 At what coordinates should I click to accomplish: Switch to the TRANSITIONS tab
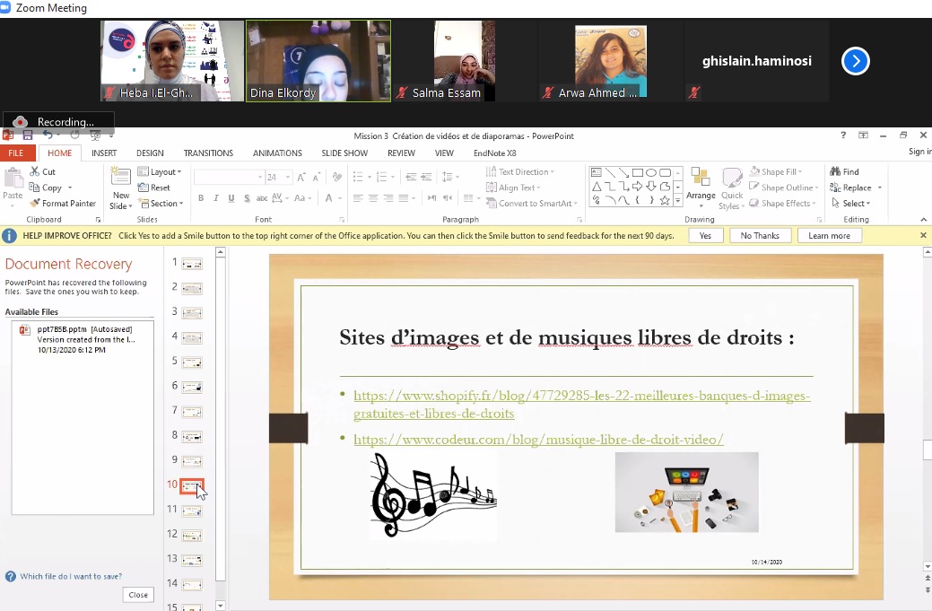pyautogui.click(x=208, y=153)
